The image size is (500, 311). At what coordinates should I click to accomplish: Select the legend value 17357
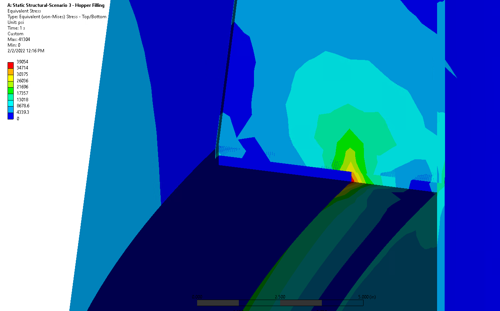tap(22, 93)
